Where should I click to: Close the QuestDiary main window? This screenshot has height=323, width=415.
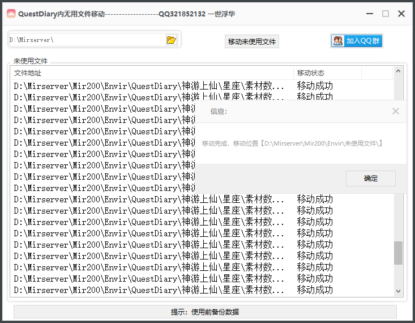pos(401,14)
